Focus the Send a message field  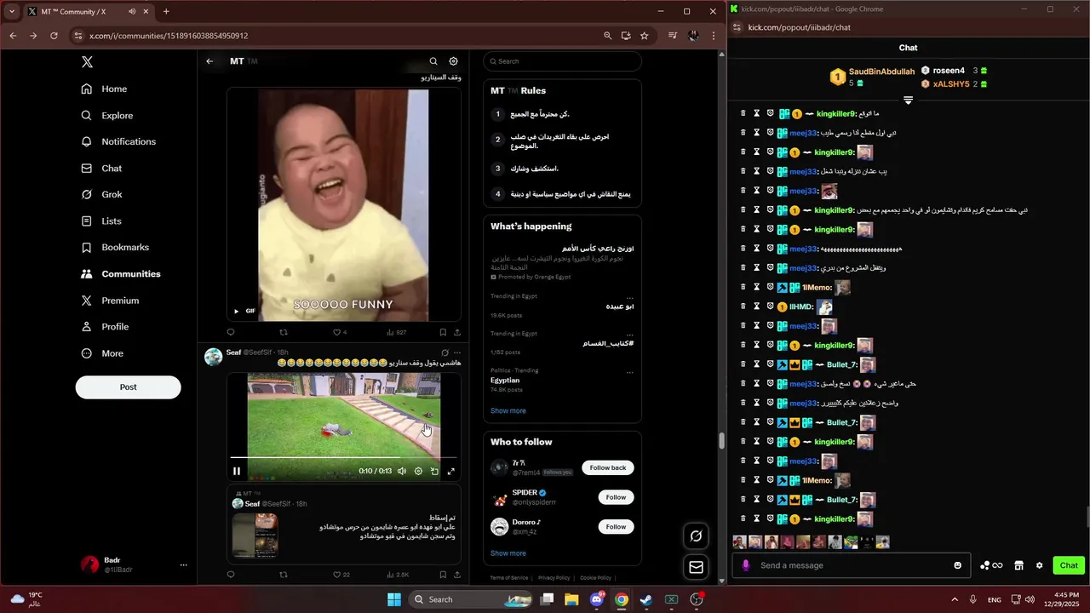pos(852,565)
